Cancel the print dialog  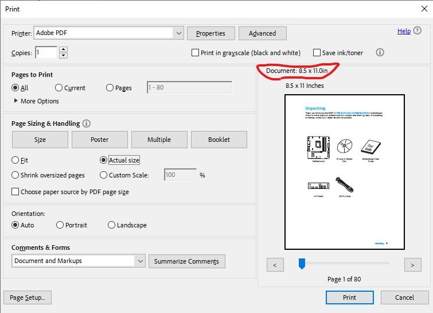coord(404,297)
